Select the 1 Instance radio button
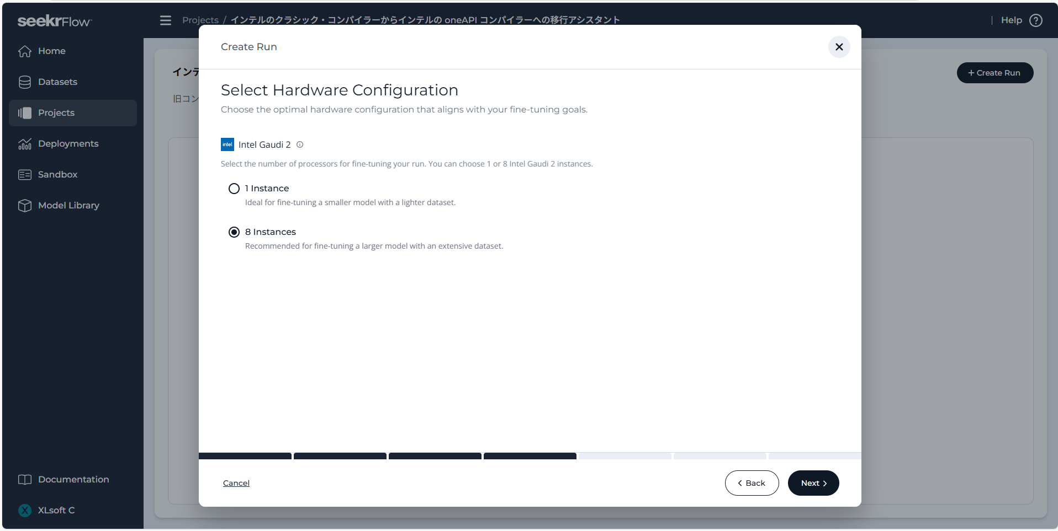1058x531 pixels. pyautogui.click(x=234, y=189)
